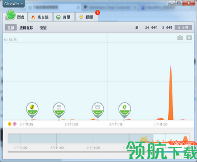Image resolution: width=197 pixels, height=162 pixels.
Task: Click the highlighted window in overview timeline
Action: pos(171,138)
